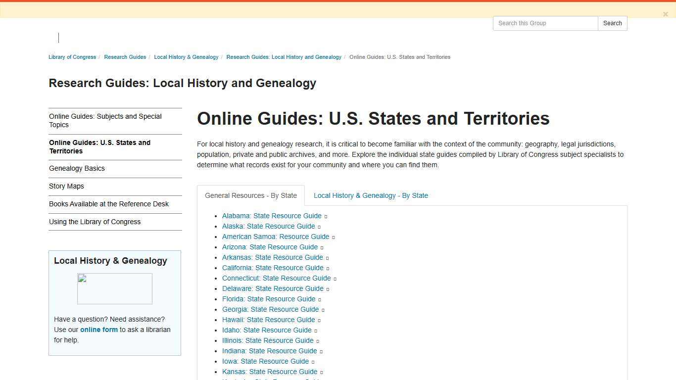This screenshot has height=380, width=676.
Task: Click the small toggle icon next to Alaska guide
Action: (x=319, y=227)
